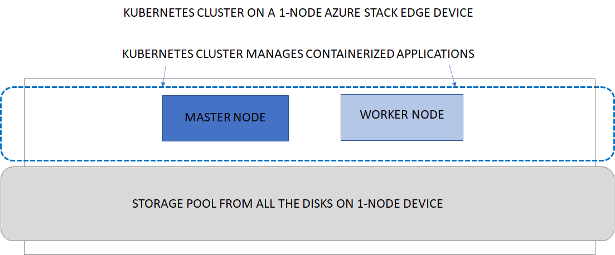
Task: Click the gray storage pool shape
Action: tap(307, 223)
